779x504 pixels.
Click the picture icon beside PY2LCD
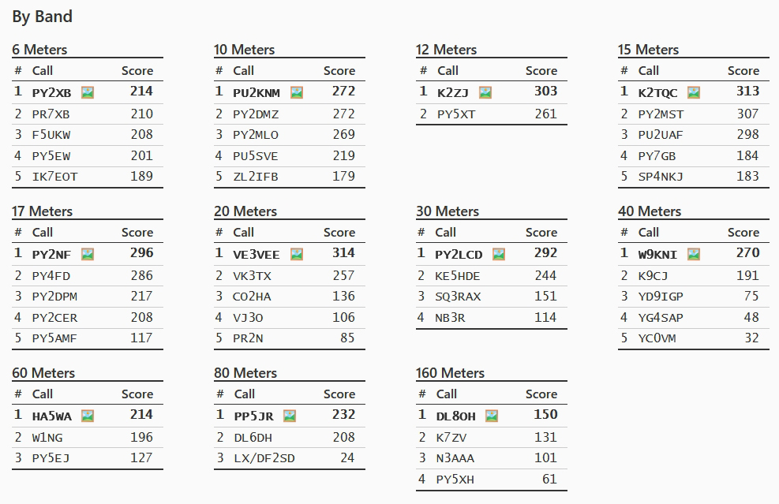499,254
